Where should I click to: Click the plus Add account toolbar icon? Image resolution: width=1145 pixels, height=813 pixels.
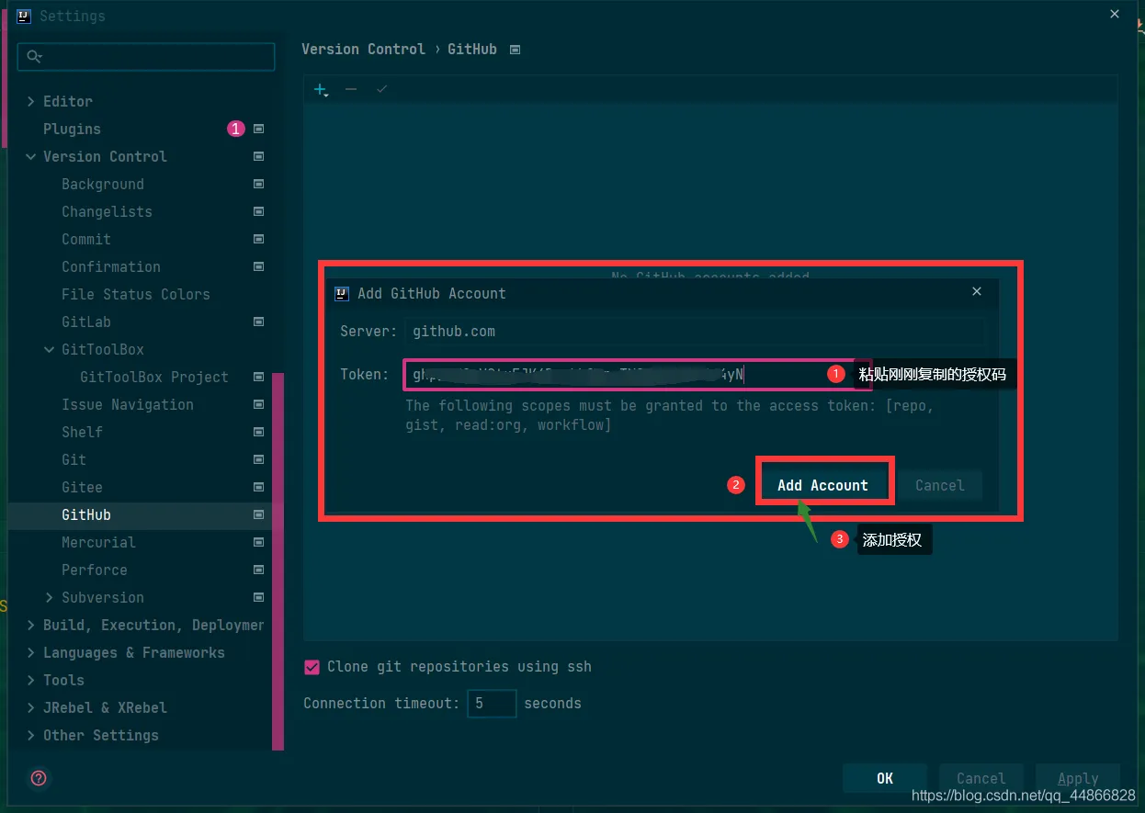pos(321,89)
